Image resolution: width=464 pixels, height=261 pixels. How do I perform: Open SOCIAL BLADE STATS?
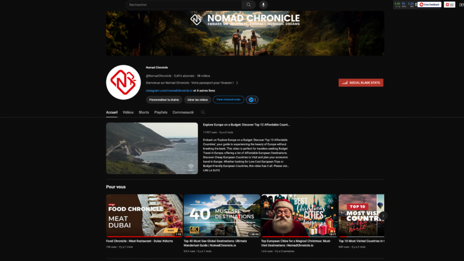pos(361,82)
